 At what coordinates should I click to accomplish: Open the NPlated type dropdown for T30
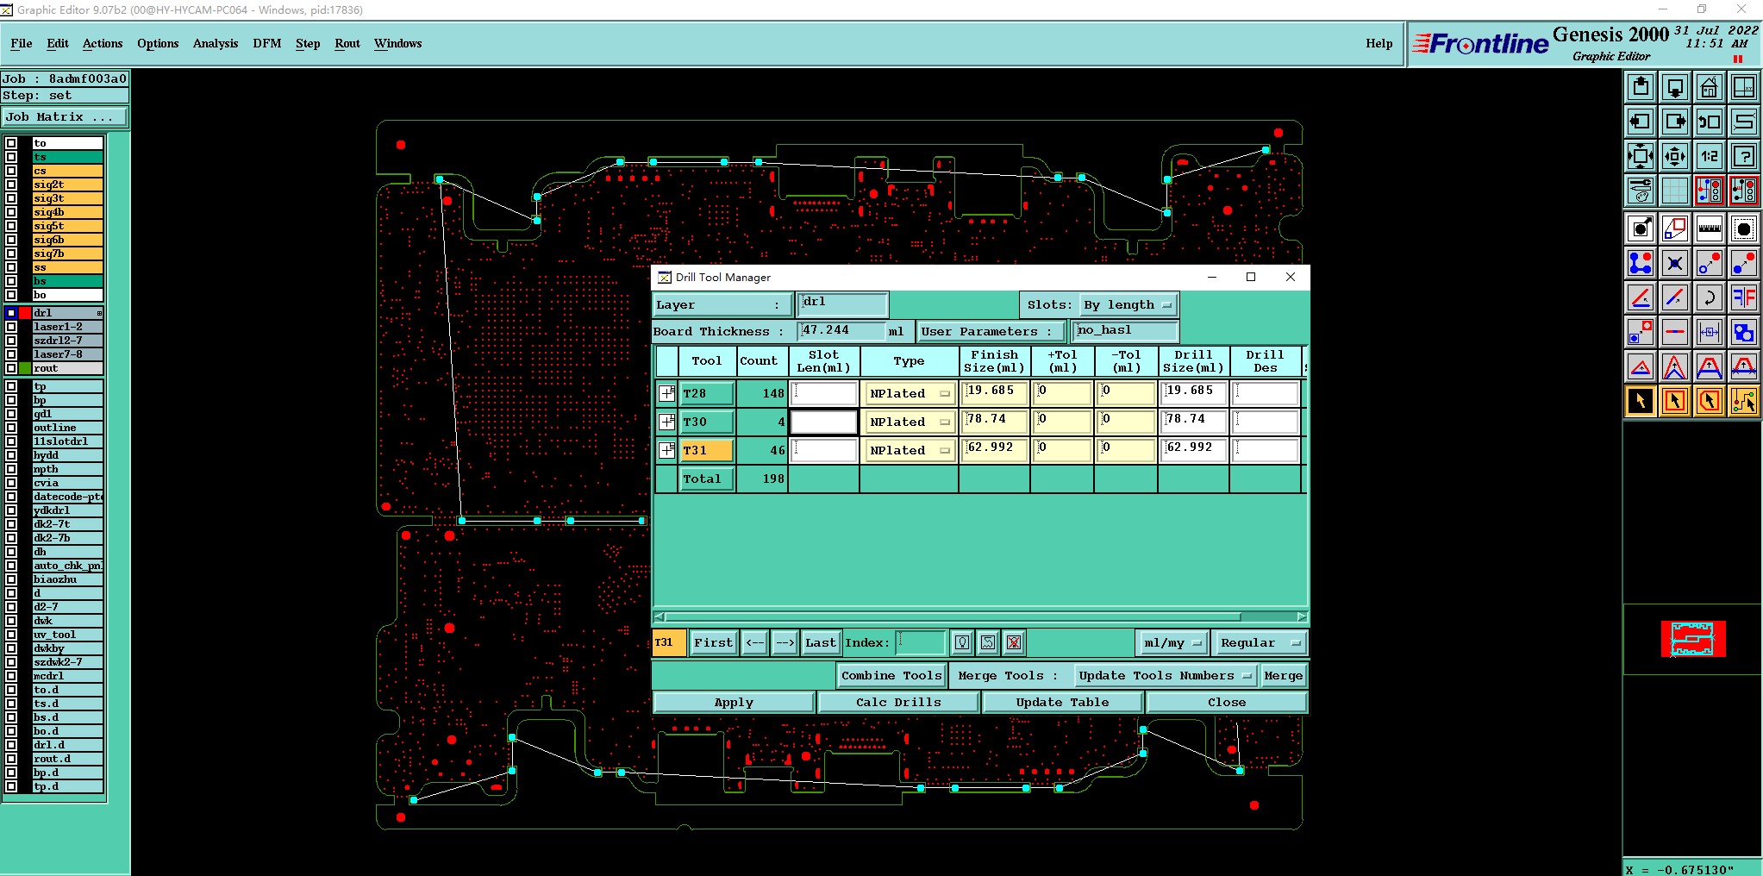point(910,422)
